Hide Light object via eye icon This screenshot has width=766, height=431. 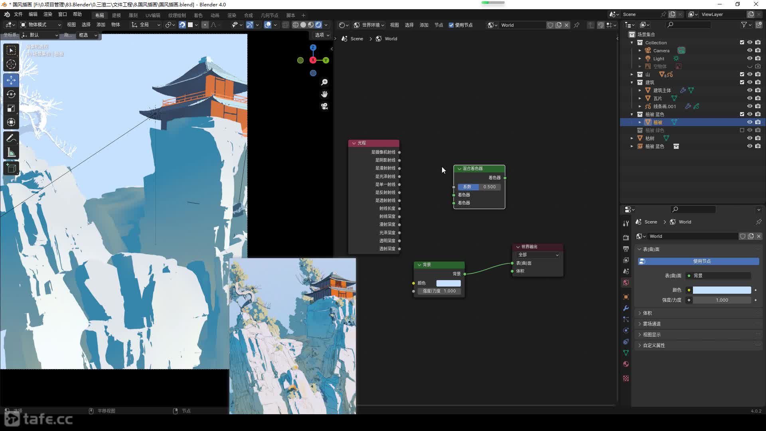pyautogui.click(x=750, y=58)
